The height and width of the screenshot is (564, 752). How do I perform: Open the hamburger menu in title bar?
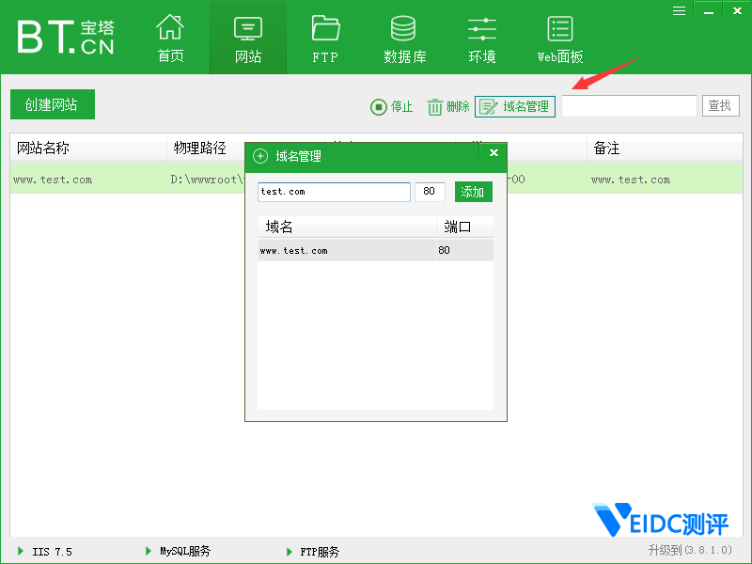click(680, 9)
